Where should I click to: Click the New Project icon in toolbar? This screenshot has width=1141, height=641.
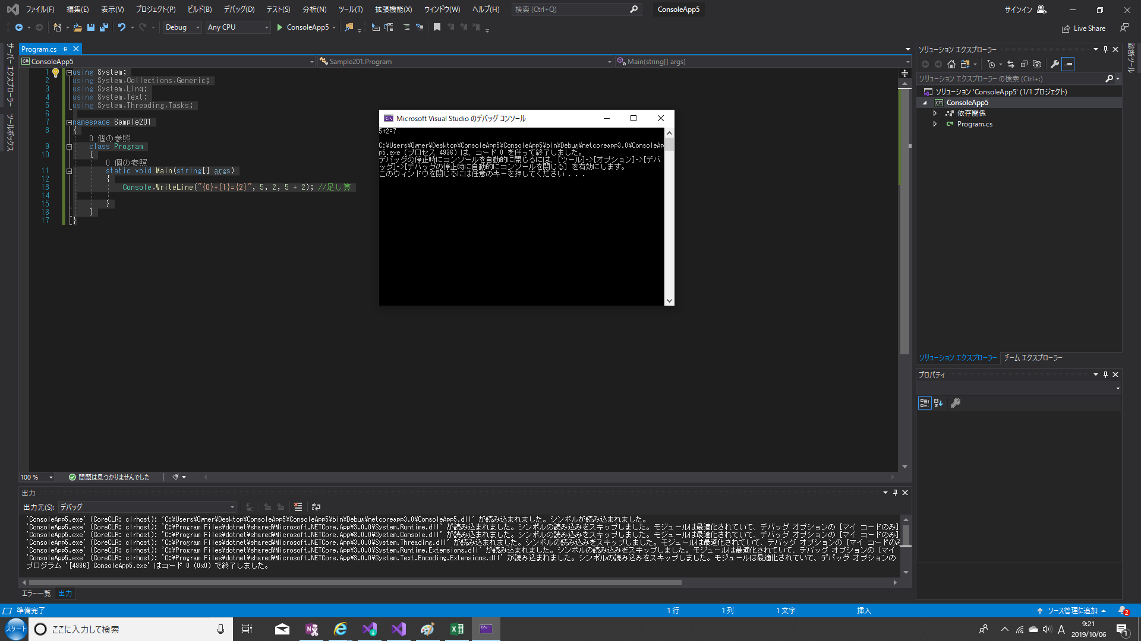[57, 27]
